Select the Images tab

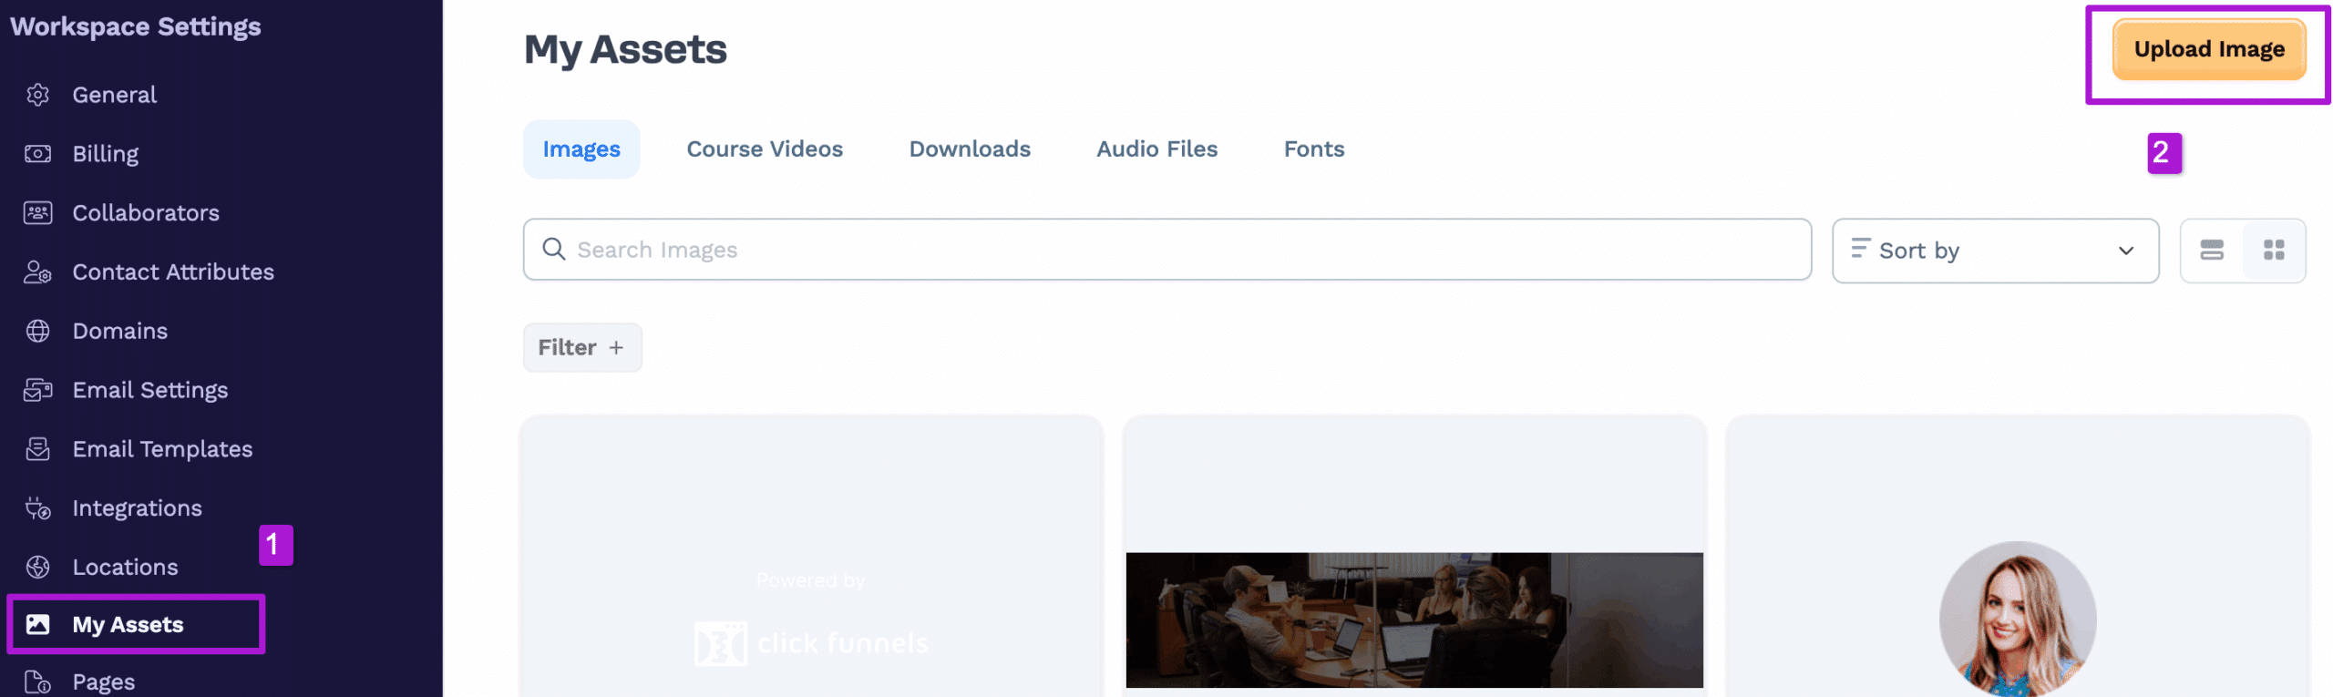(581, 149)
